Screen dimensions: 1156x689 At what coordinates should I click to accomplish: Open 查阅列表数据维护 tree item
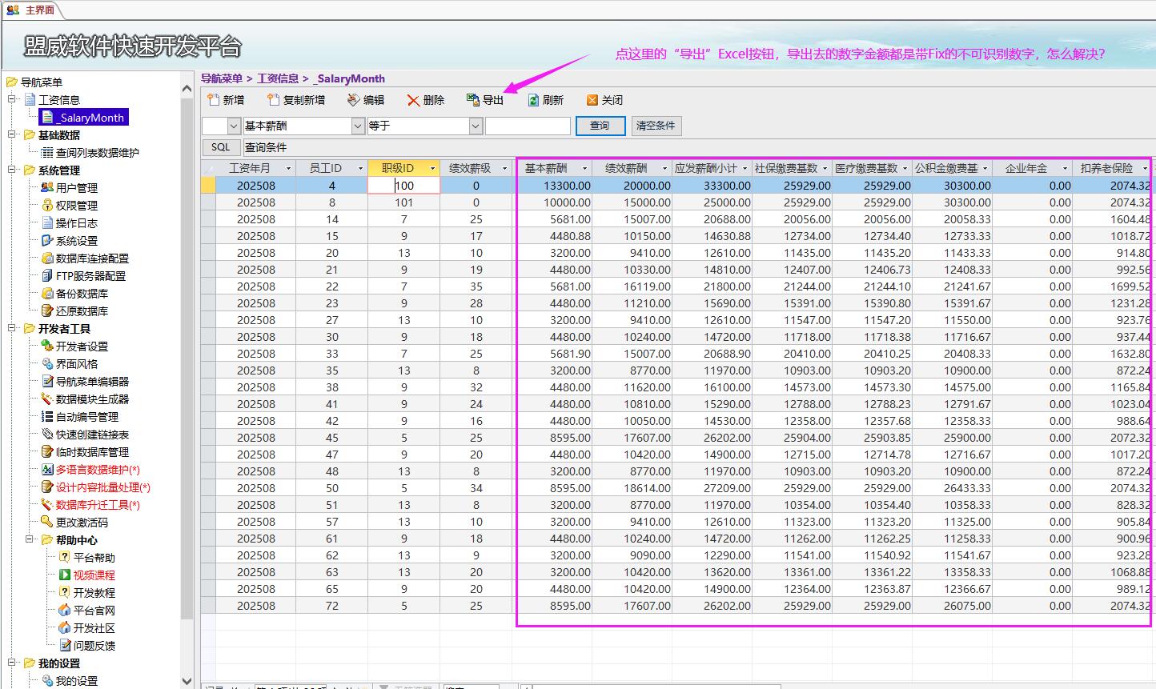pos(97,153)
